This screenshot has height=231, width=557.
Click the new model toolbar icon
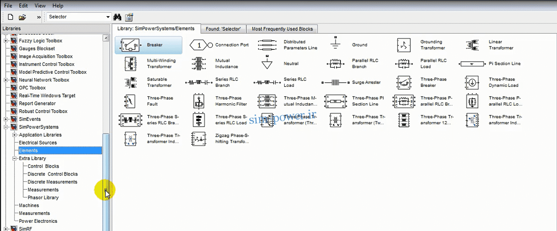(10, 17)
